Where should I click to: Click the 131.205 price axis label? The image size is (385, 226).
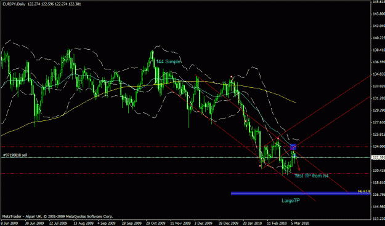coord(379,98)
